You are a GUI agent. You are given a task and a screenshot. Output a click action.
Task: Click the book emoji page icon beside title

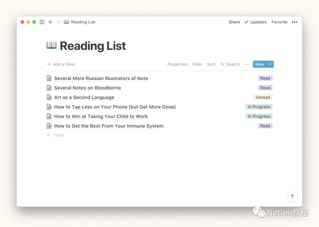tap(51, 45)
